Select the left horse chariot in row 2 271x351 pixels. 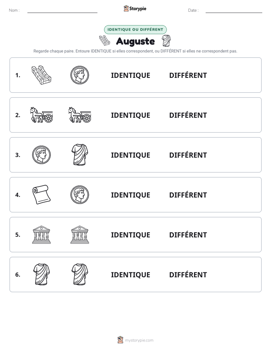tap(41, 115)
